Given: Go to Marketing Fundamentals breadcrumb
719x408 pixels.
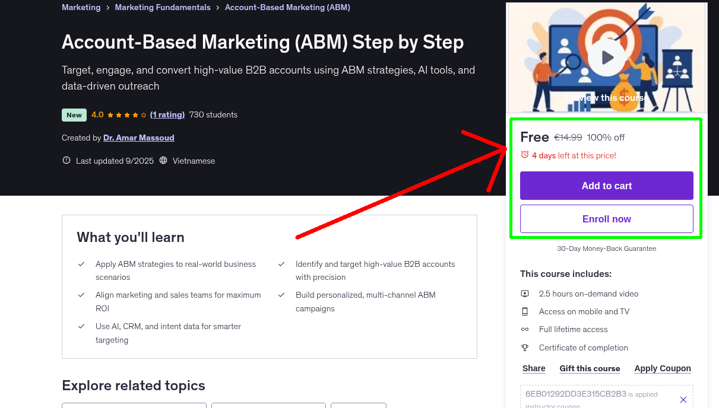Looking at the screenshot, I should pos(162,7).
